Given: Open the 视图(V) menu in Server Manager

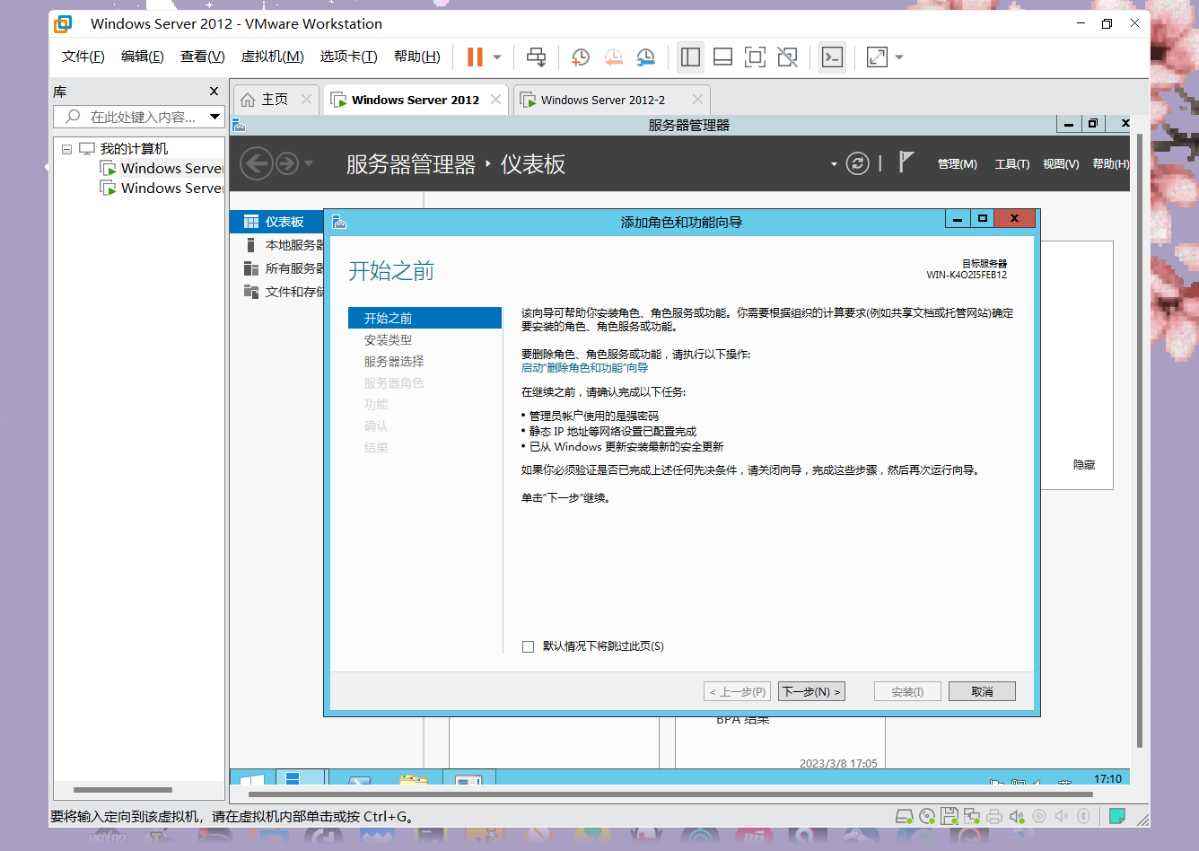Looking at the screenshot, I should (1061, 164).
